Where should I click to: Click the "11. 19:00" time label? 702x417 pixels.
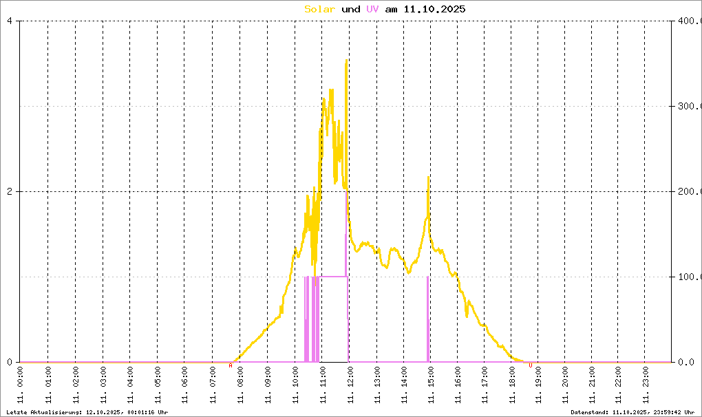point(538,385)
